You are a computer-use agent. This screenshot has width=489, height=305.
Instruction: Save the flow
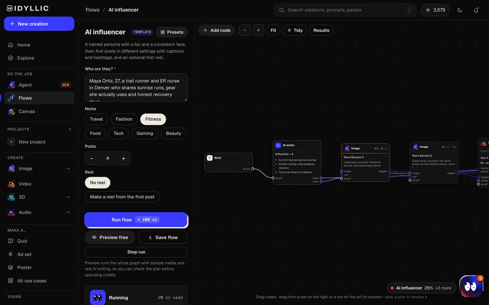coord(163,237)
